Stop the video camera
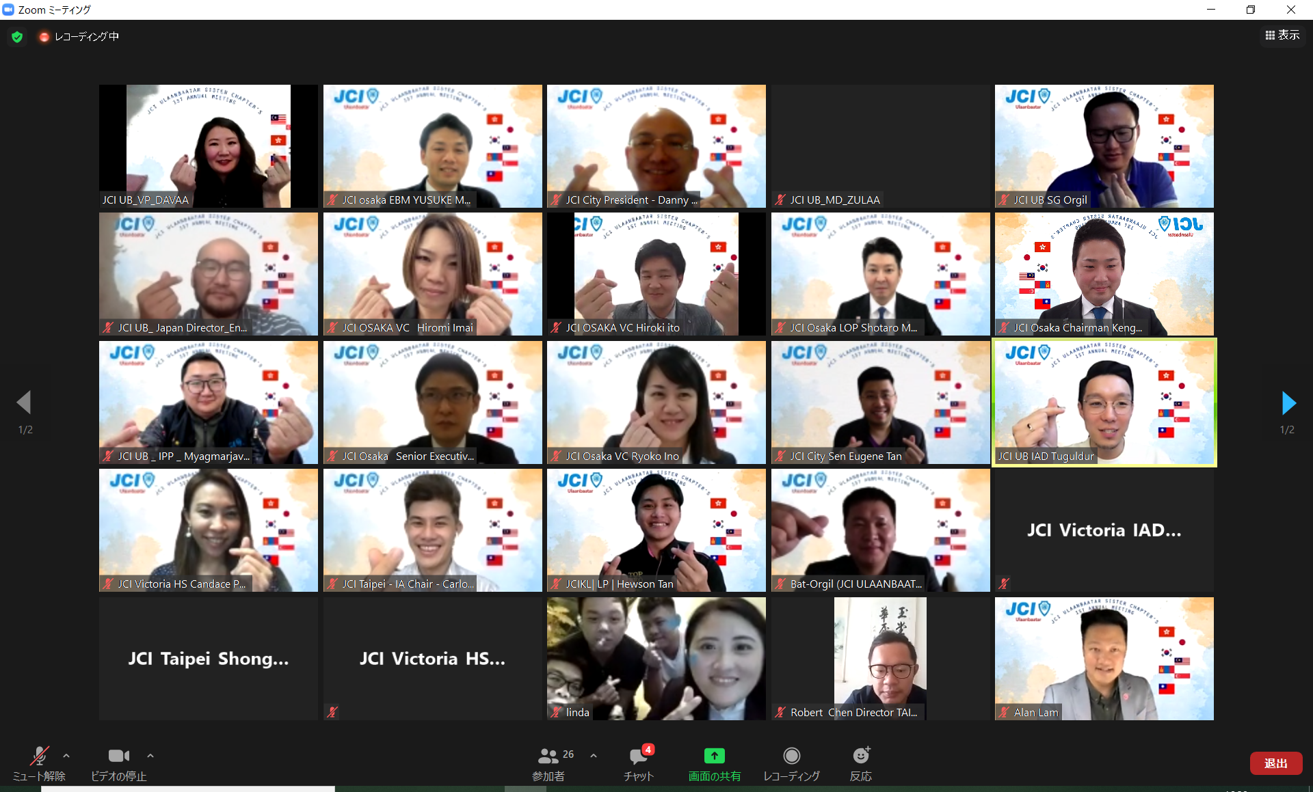Screen dimensions: 1313x792 118,756
